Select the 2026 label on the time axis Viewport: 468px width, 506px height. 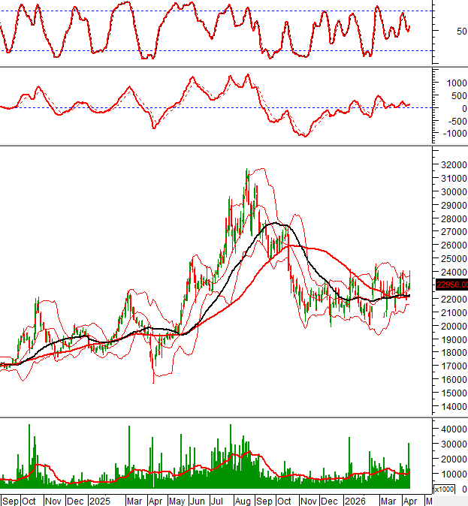[x=354, y=500]
